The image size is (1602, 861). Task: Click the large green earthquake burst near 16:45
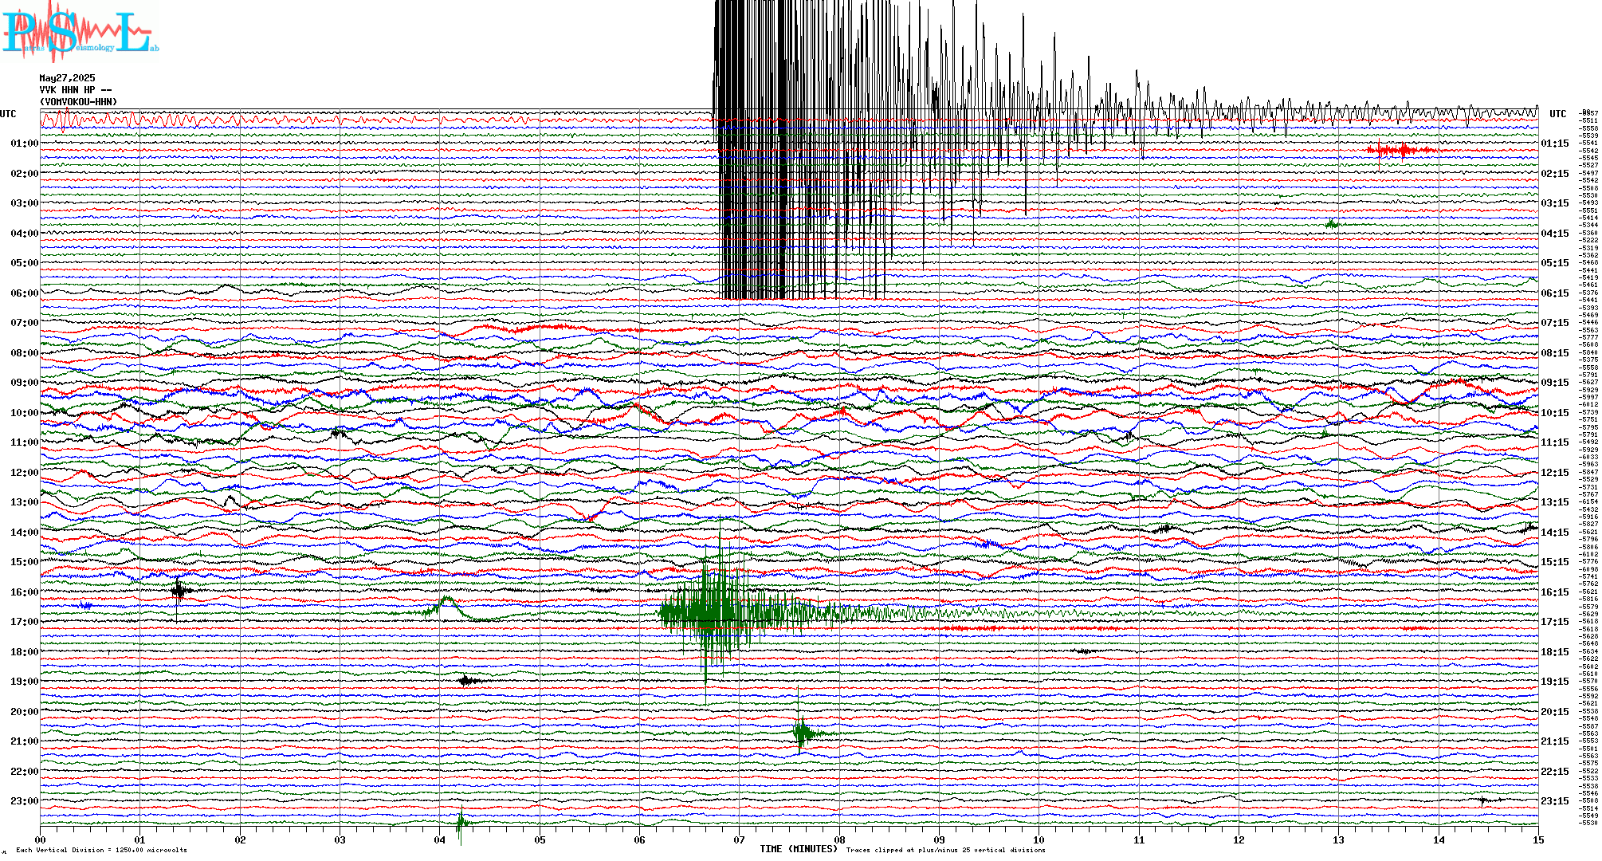point(717,612)
